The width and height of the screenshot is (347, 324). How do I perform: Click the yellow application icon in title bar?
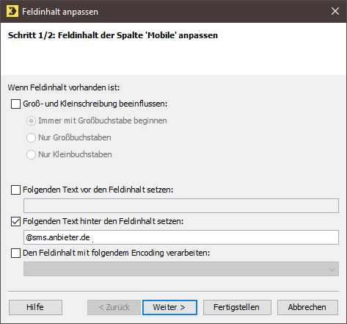point(12,11)
